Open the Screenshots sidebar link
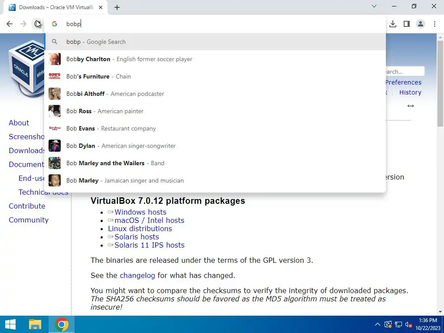Viewport: 444px width, 333px height. click(x=26, y=137)
